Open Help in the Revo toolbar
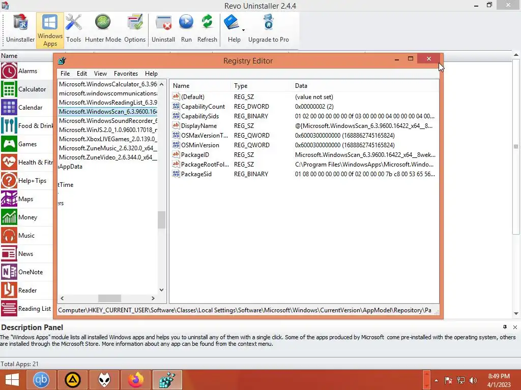The image size is (521, 390). click(233, 30)
